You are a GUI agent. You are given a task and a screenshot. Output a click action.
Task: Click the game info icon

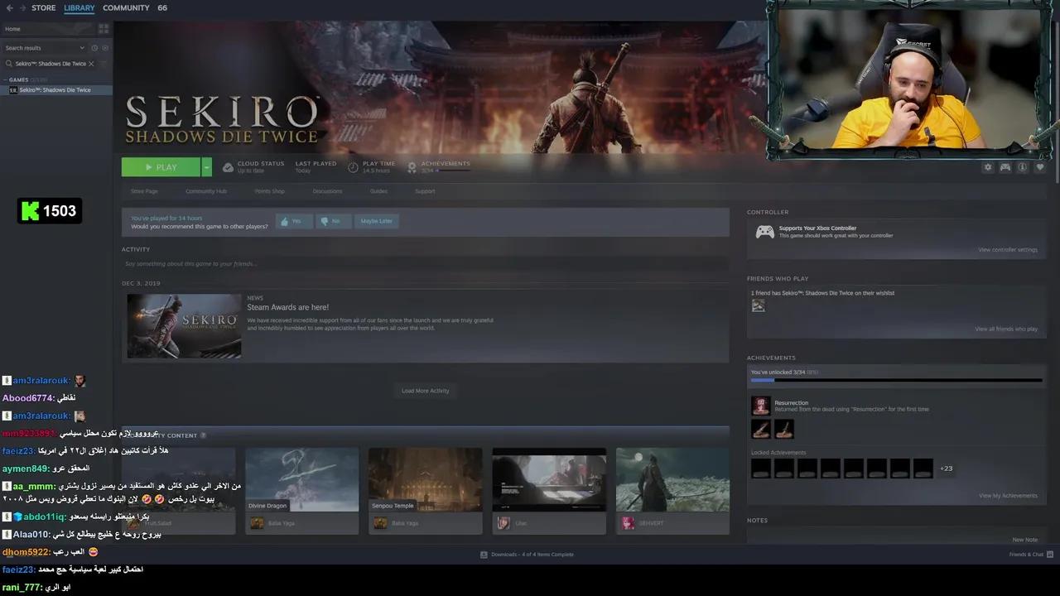pos(1023,167)
